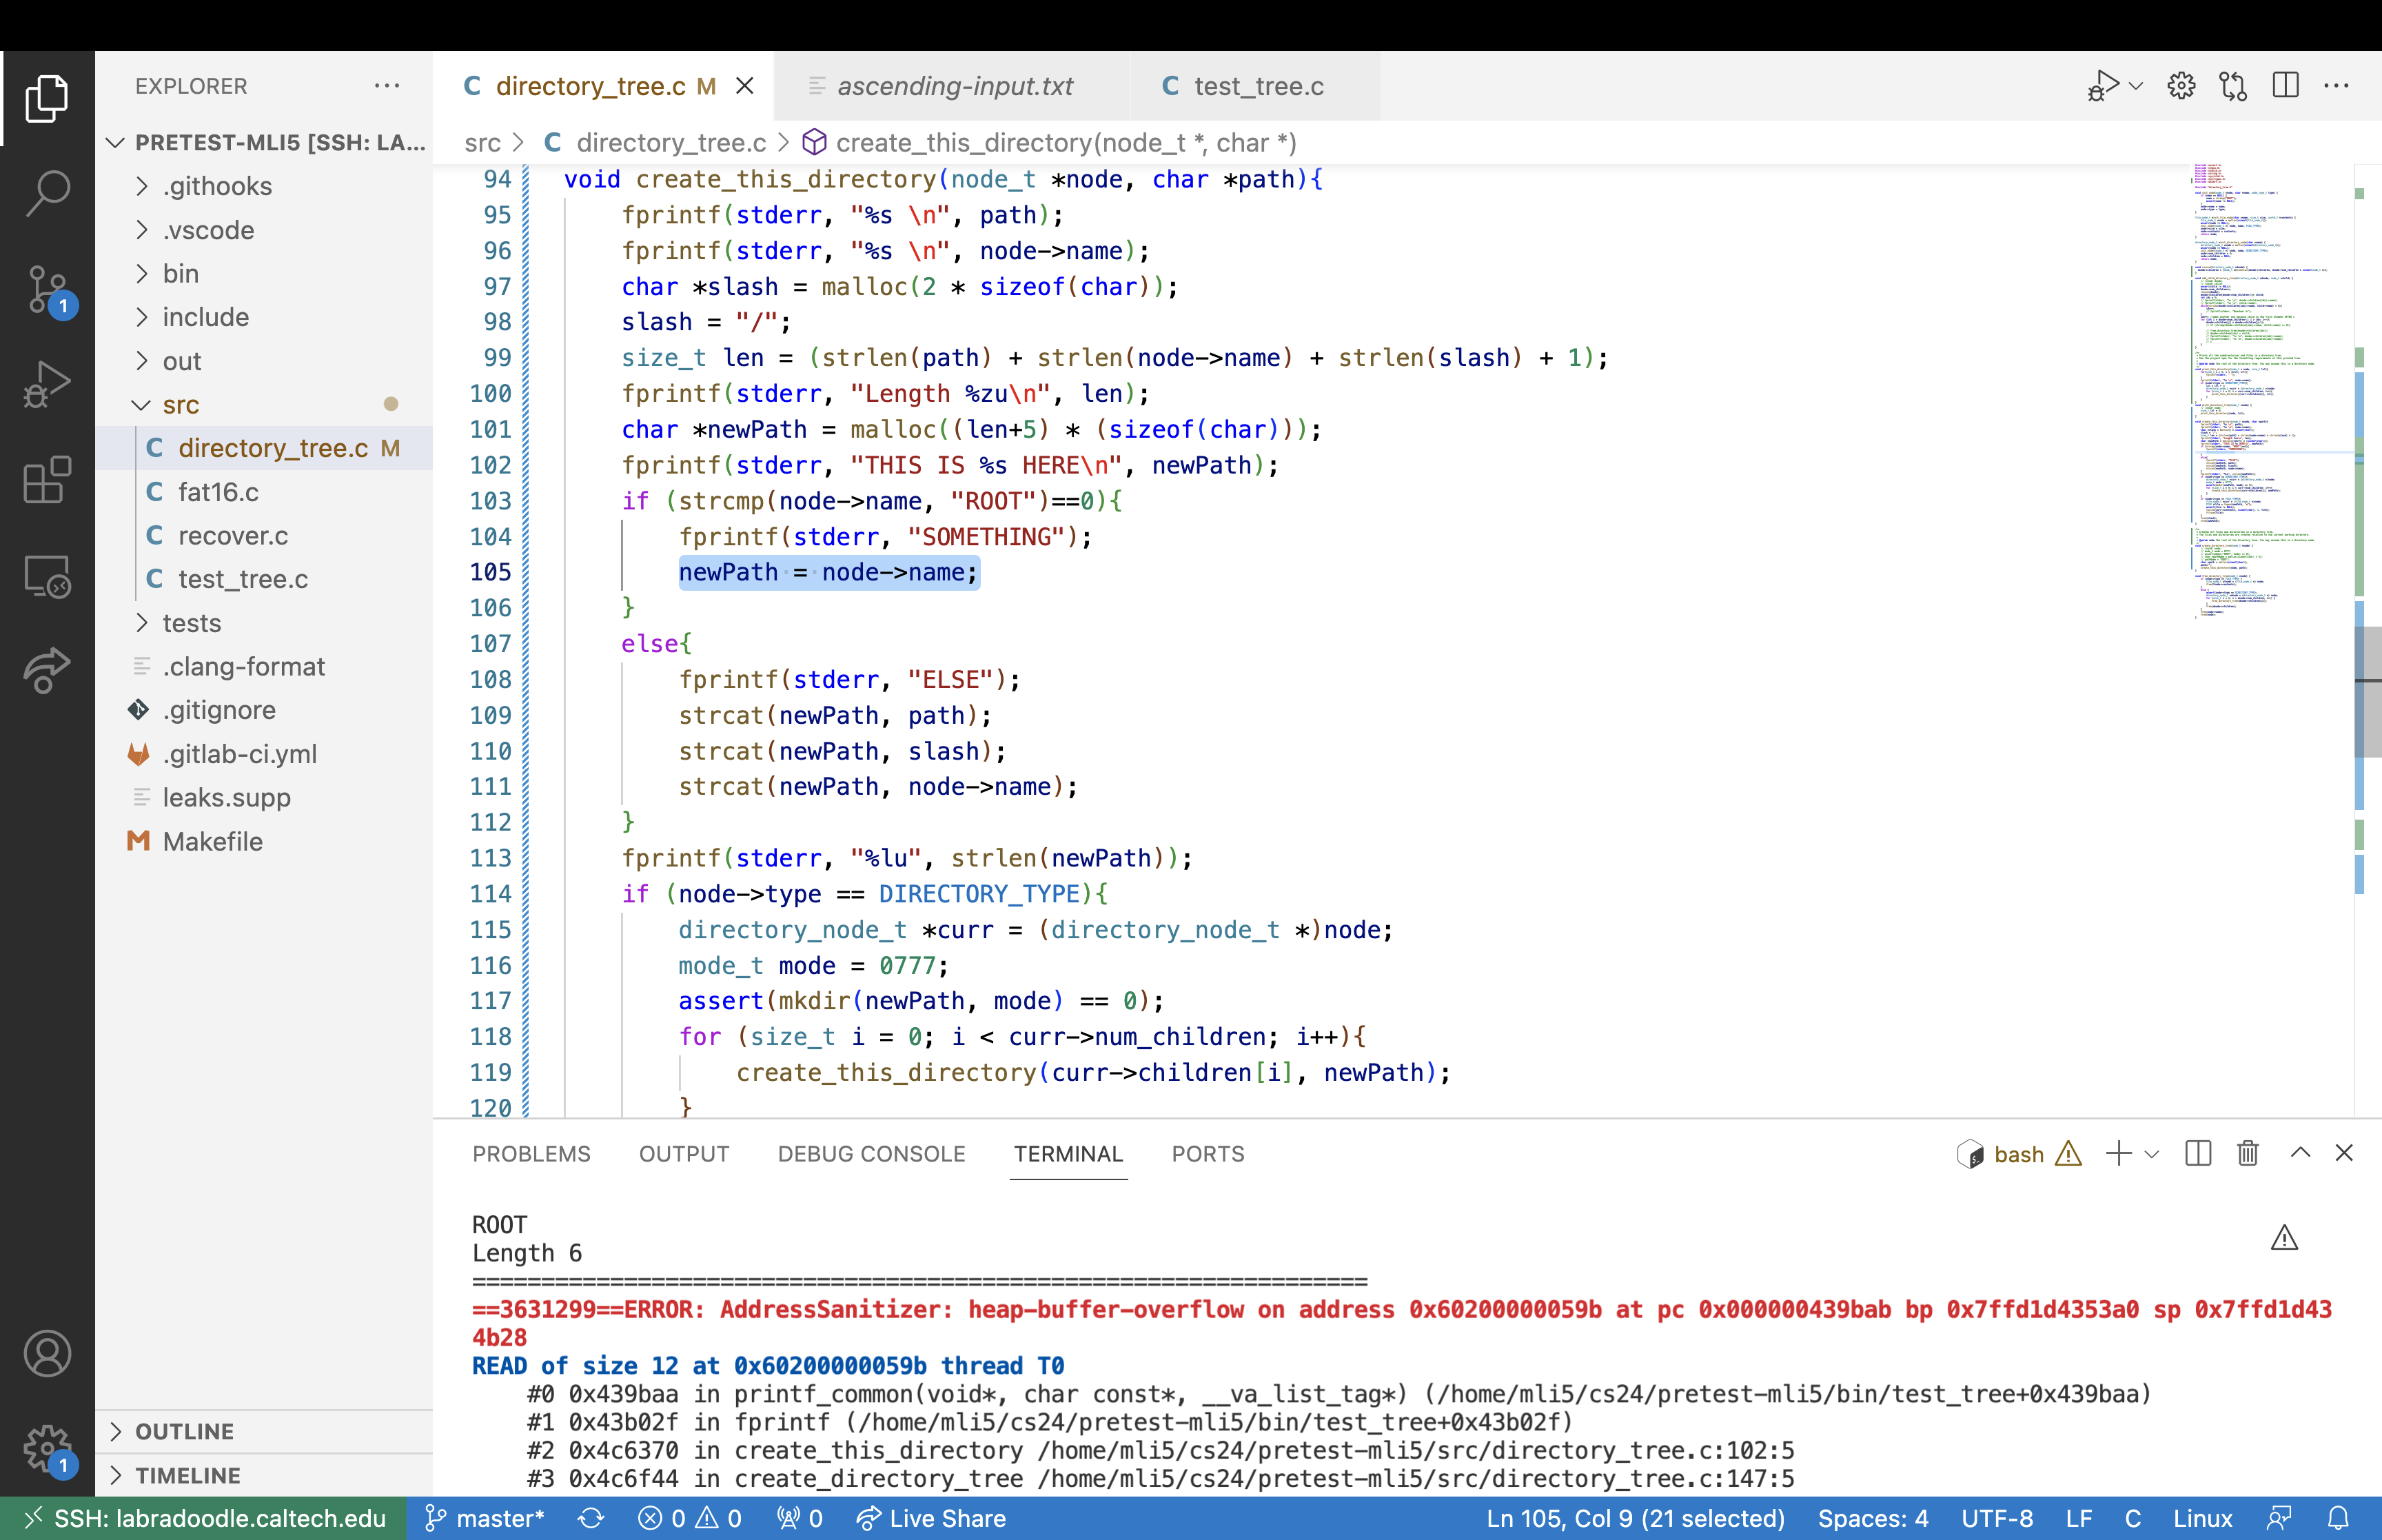Screen dimensions: 2382x1540
Task: Maximize terminal panel size with chevron
Action: 2300,1154
